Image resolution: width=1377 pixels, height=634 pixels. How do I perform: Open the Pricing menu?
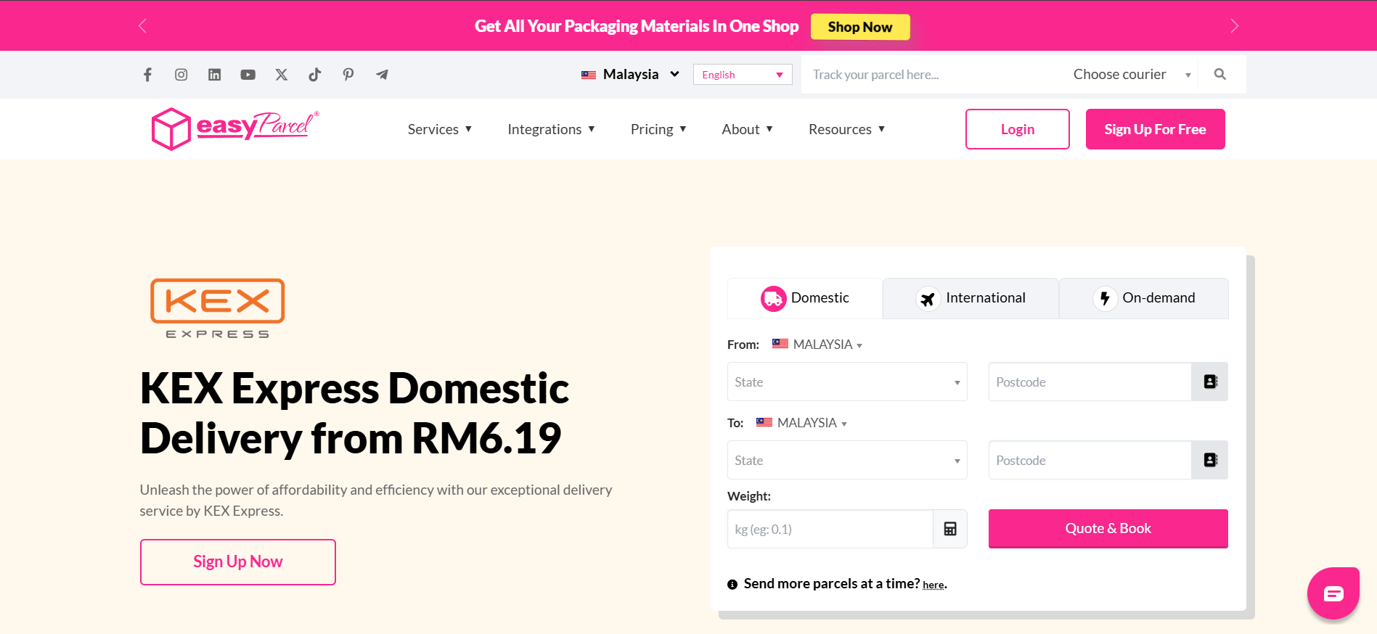[658, 129]
